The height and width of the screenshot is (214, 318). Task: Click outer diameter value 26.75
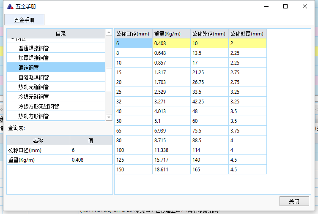[209, 82]
